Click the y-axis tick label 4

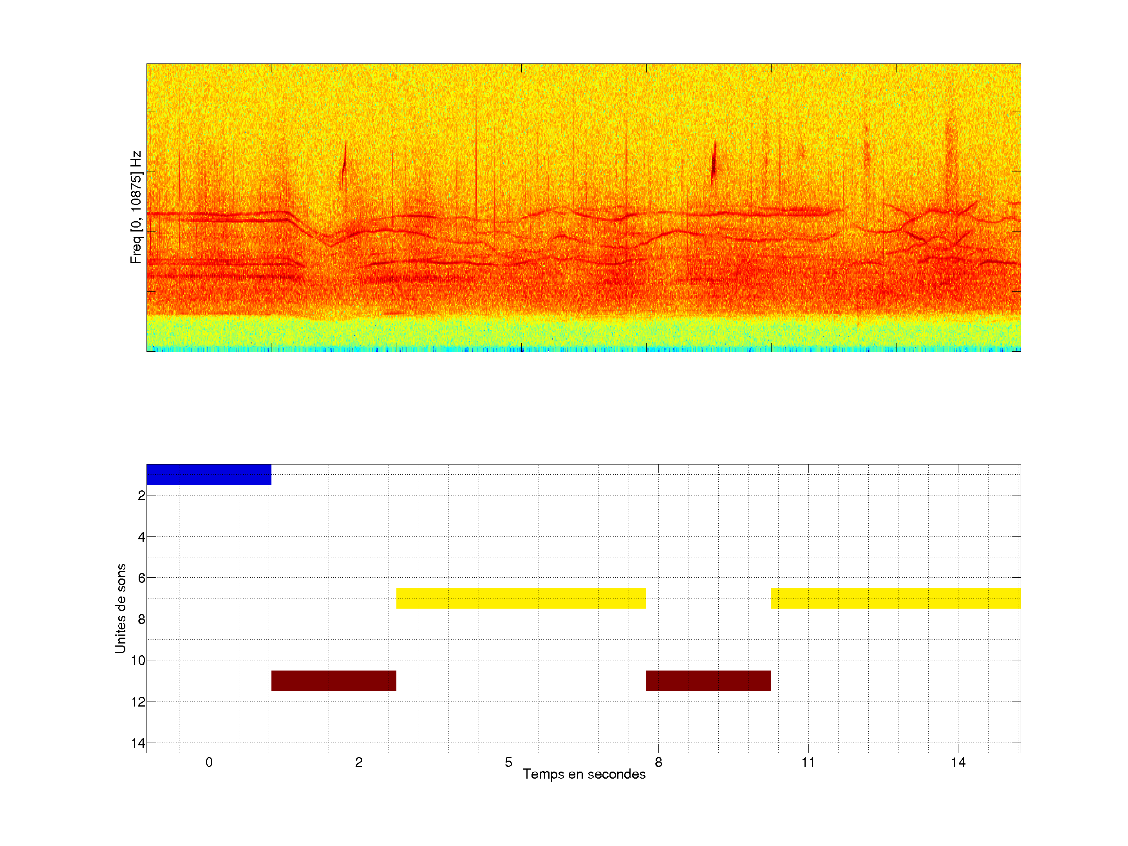141,537
